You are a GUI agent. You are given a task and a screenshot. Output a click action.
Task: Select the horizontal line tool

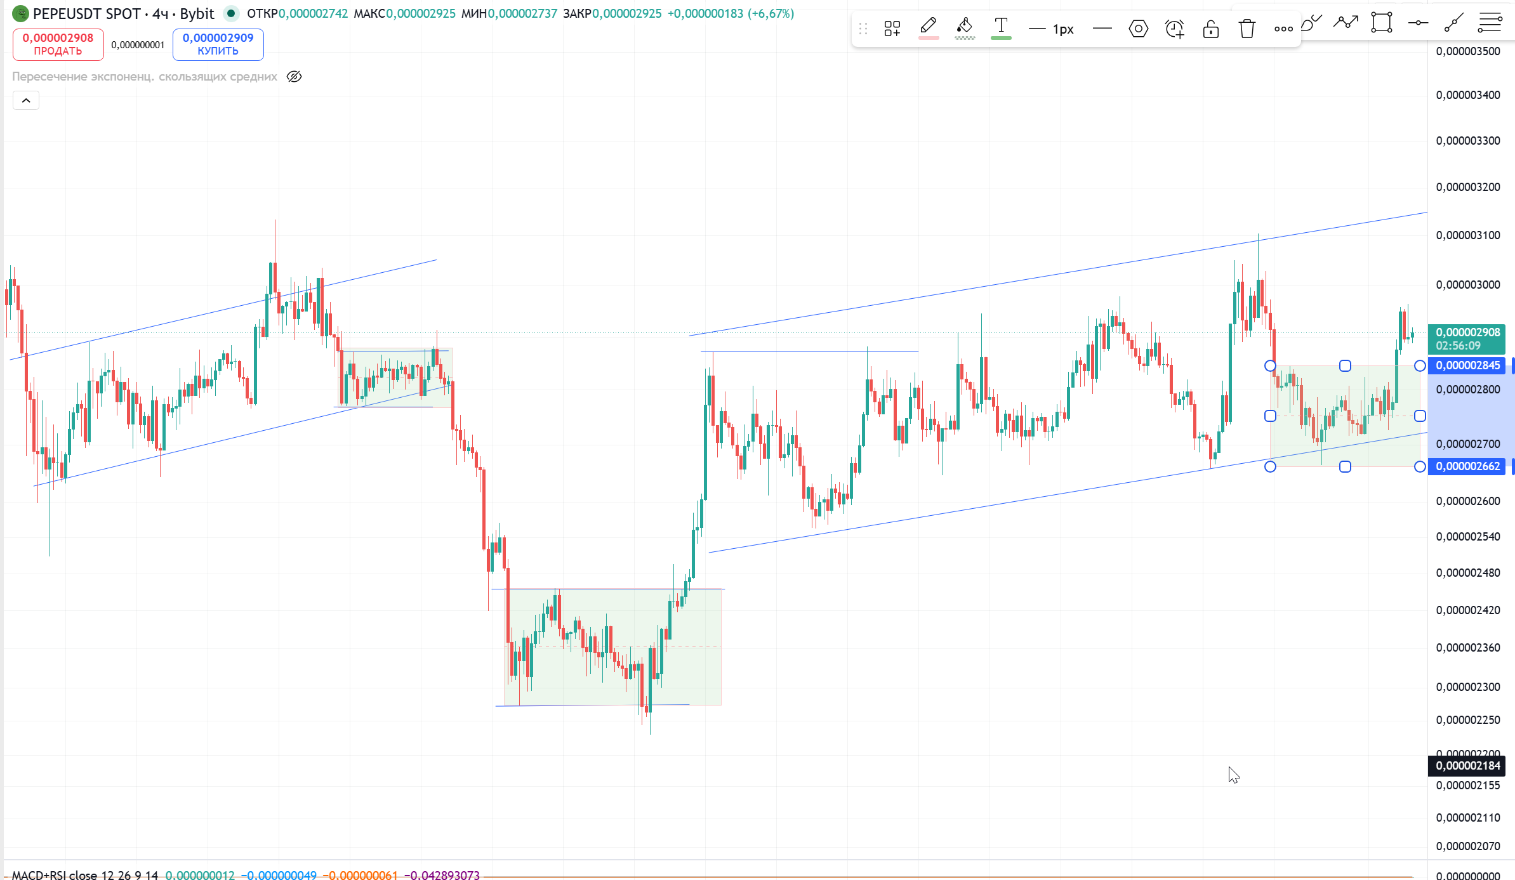(1418, 23)
